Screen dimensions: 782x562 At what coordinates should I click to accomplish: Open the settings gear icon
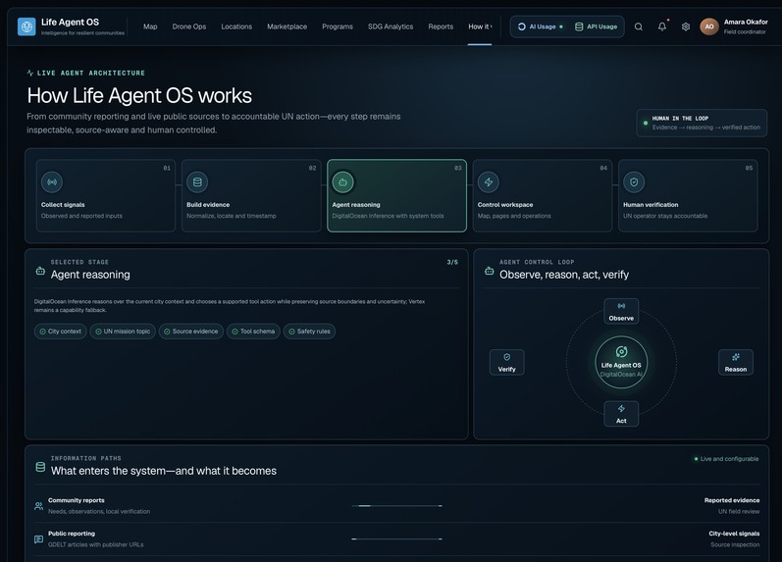[x=686, y=26]
